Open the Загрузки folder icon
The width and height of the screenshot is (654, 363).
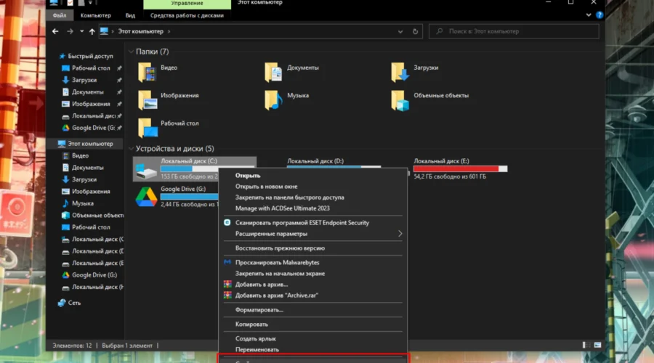[400, 72]
